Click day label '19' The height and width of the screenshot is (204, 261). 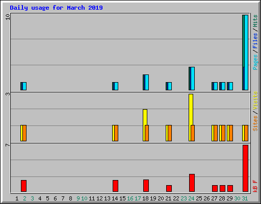[153, 198]
